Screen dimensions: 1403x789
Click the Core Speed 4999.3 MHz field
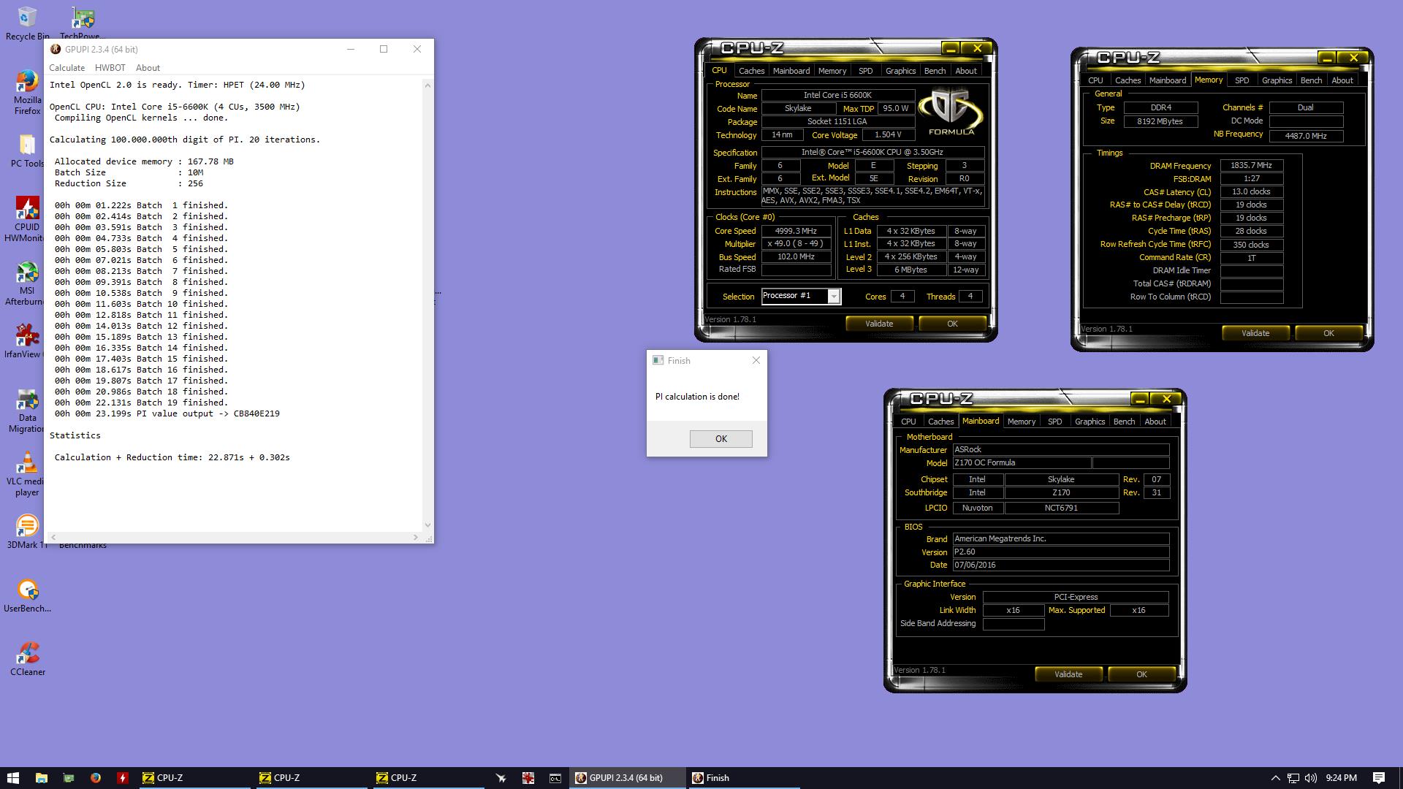coord(796,231)
